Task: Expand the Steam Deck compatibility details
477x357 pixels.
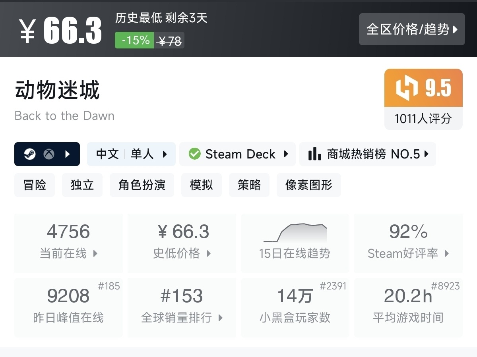Action: 237,154
